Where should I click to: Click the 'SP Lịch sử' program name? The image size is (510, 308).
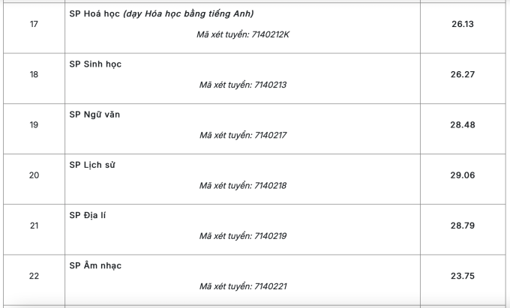point(92,165)
